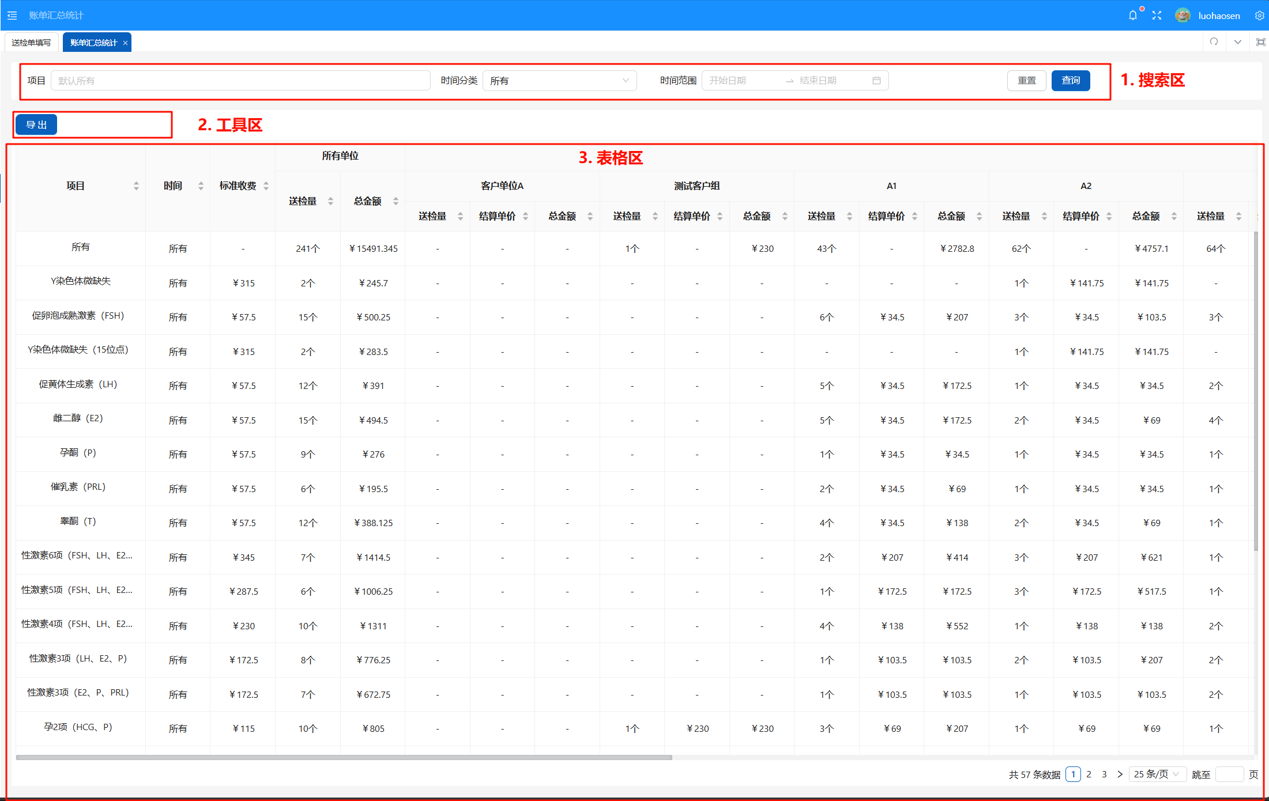Sort the 项目 column
Image resolution: width=1269 pixels, height=801 pixels.
[136, 186]
